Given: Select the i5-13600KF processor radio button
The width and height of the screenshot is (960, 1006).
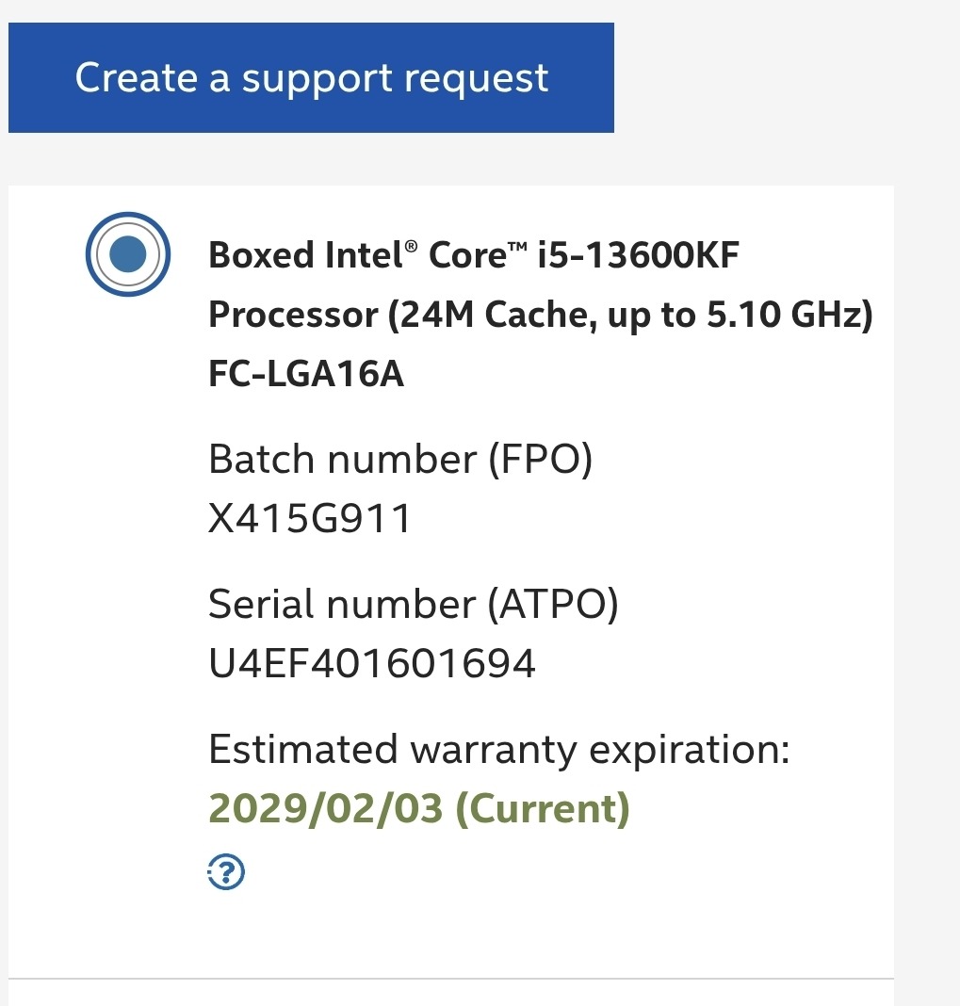Looking at the screenshot, I should point(127,254).
